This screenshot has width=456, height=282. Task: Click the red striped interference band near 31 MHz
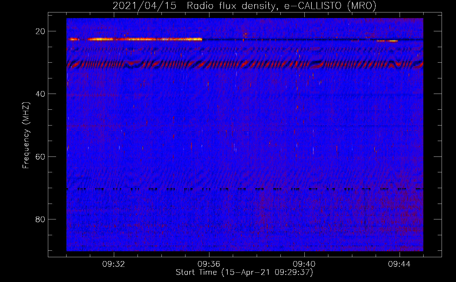click(245, 65)
